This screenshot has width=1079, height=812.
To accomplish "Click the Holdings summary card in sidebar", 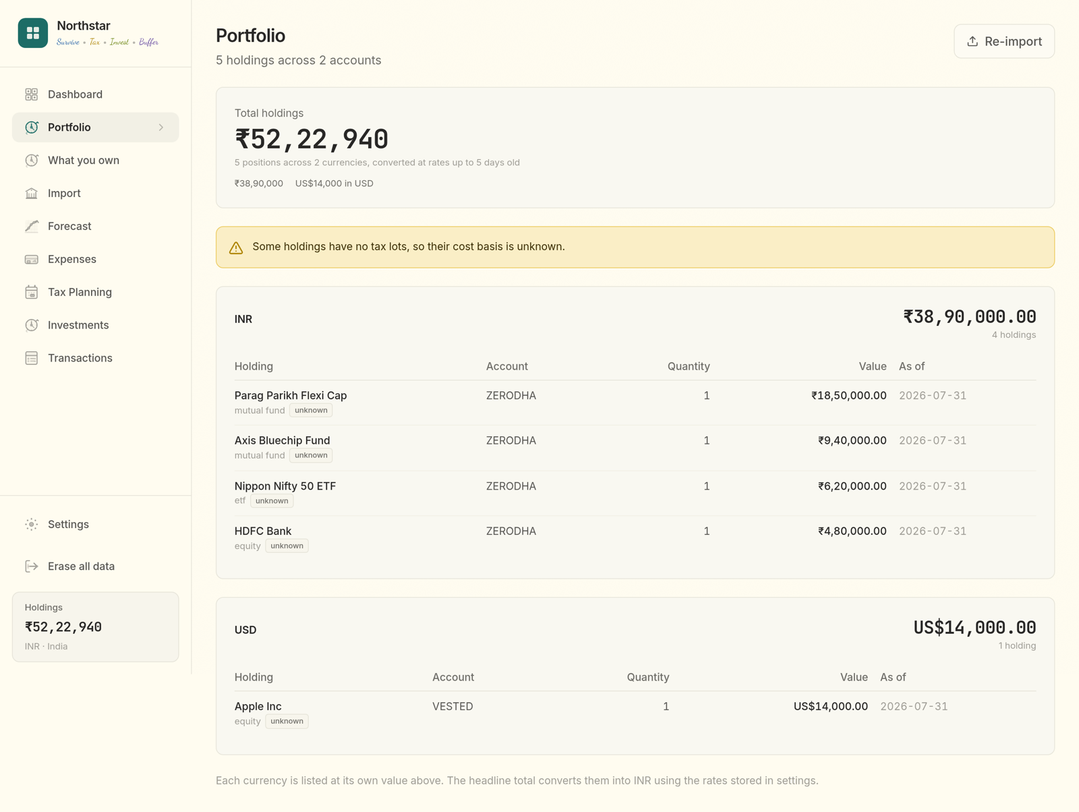I will pyautogui.click(x=96, y=627).
